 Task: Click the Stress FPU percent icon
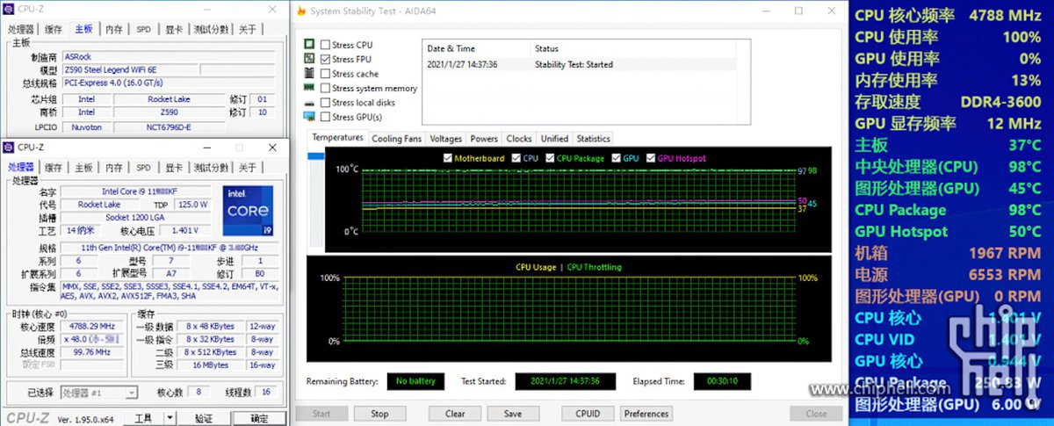pos(309,59)
